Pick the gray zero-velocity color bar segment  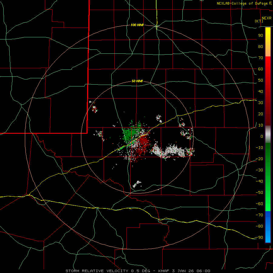pos(268,134)
